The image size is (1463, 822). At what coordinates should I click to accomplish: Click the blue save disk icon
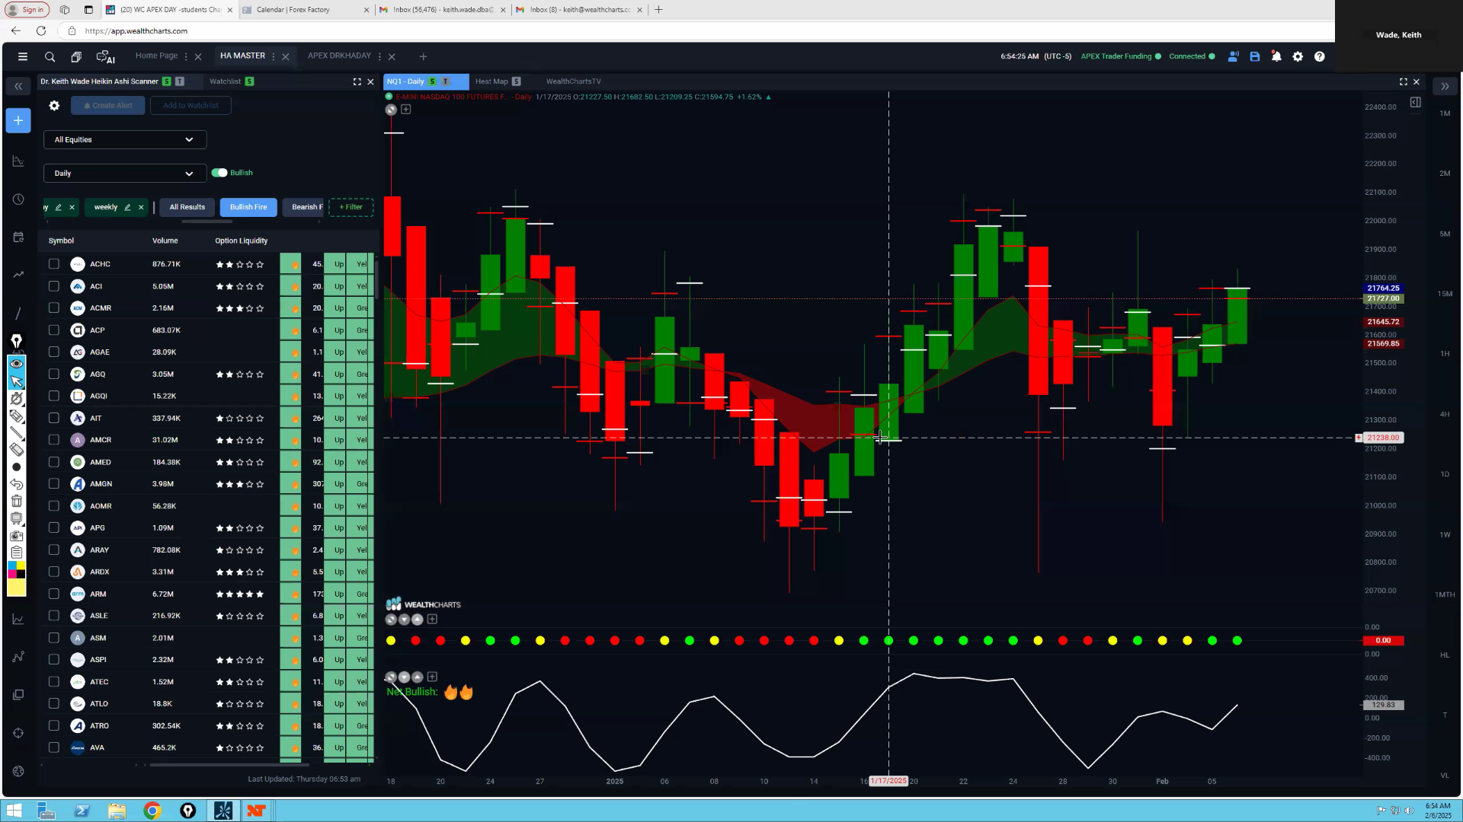[1255, 56]
